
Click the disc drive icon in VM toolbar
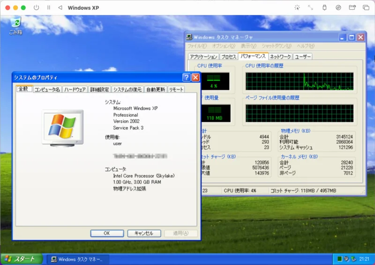tap(338, 8)
